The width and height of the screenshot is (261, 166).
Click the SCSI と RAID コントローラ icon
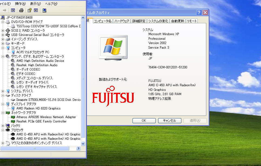tap(8, 31)
